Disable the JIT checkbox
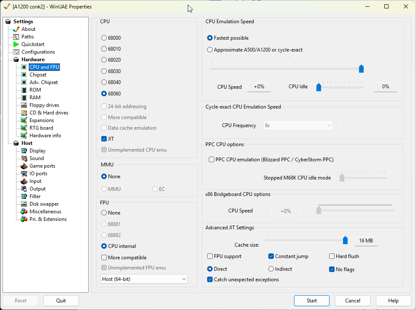416x310 pixels. [x=104, y=139]
